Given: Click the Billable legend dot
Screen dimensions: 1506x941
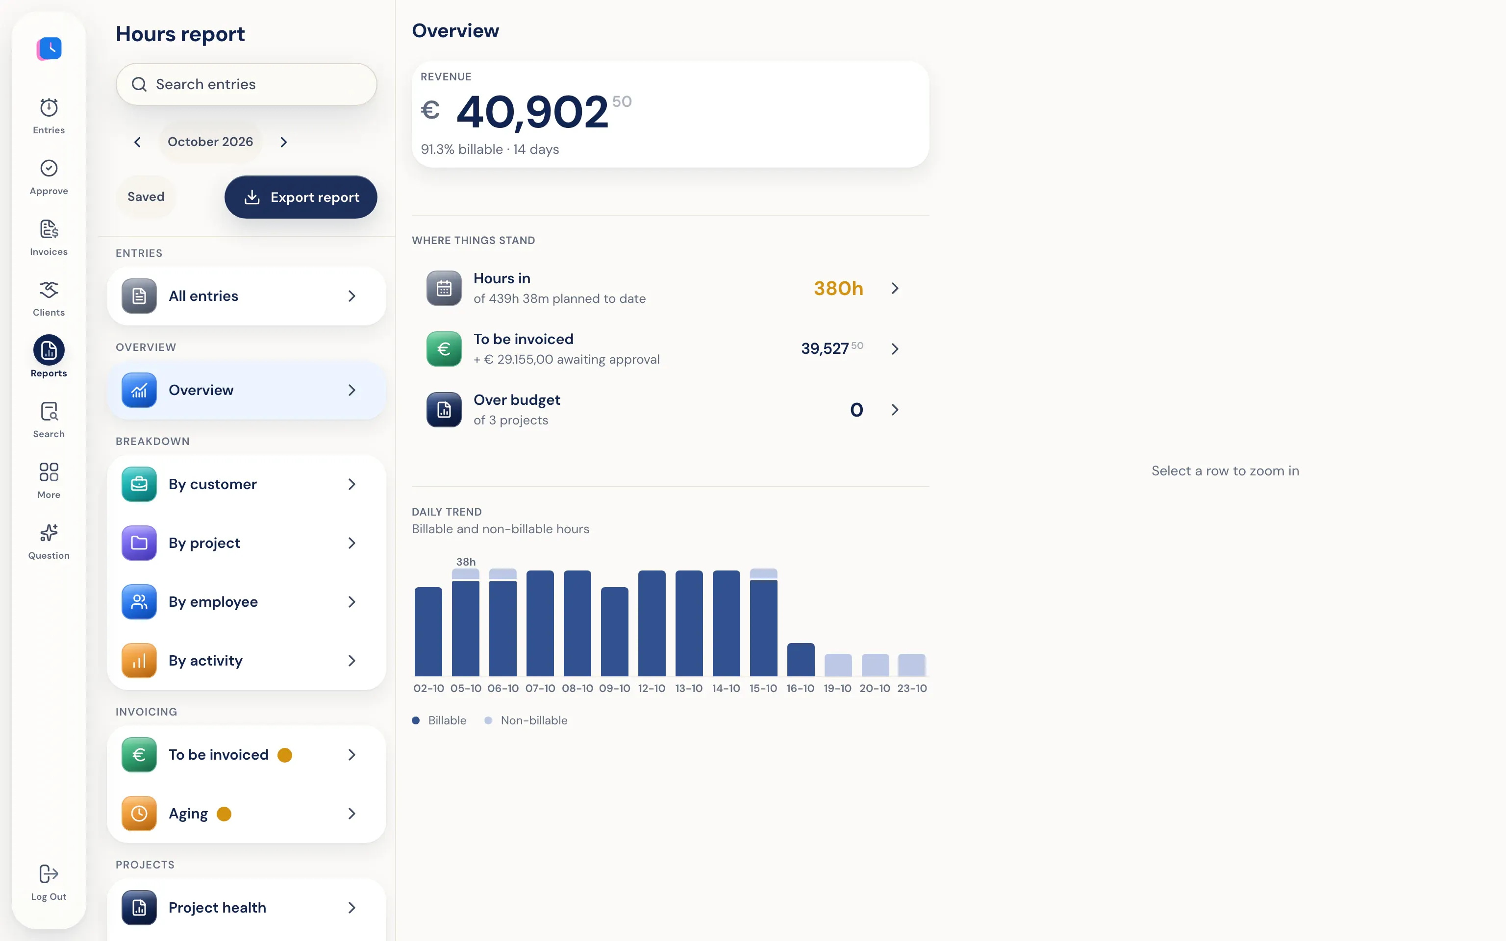Looking at the screenshot, I should point(416,720).
